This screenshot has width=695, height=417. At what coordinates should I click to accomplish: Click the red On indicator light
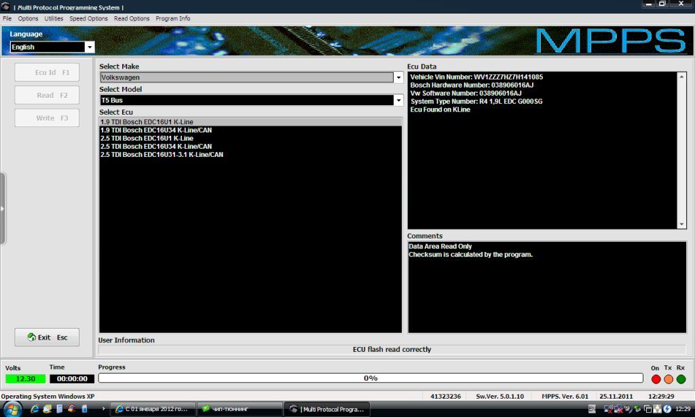point(656,379)
